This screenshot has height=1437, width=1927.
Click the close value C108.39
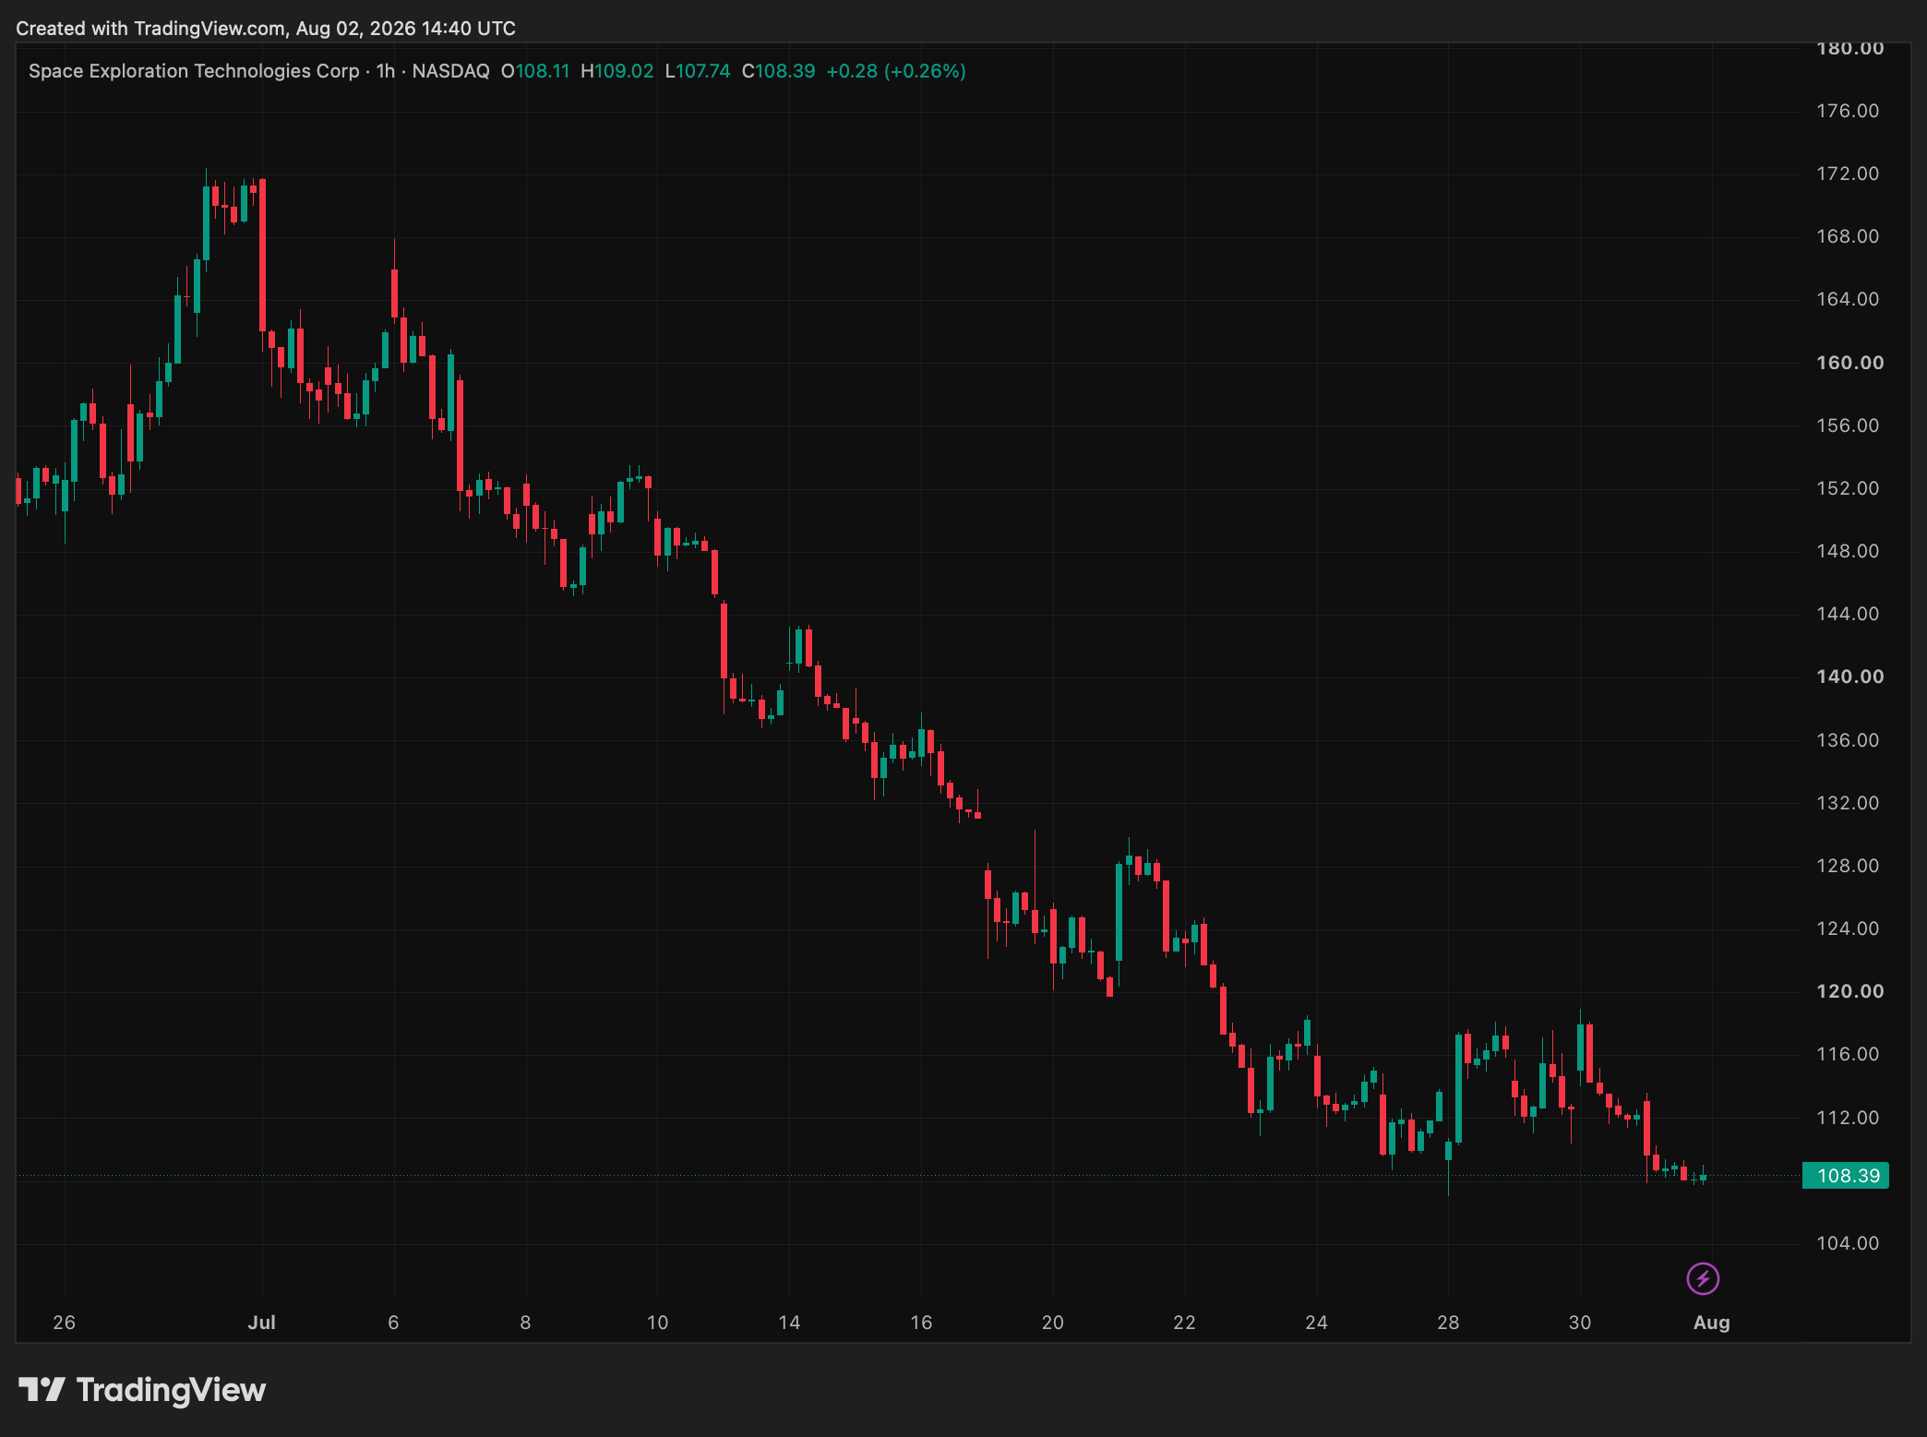pos(779,71)
